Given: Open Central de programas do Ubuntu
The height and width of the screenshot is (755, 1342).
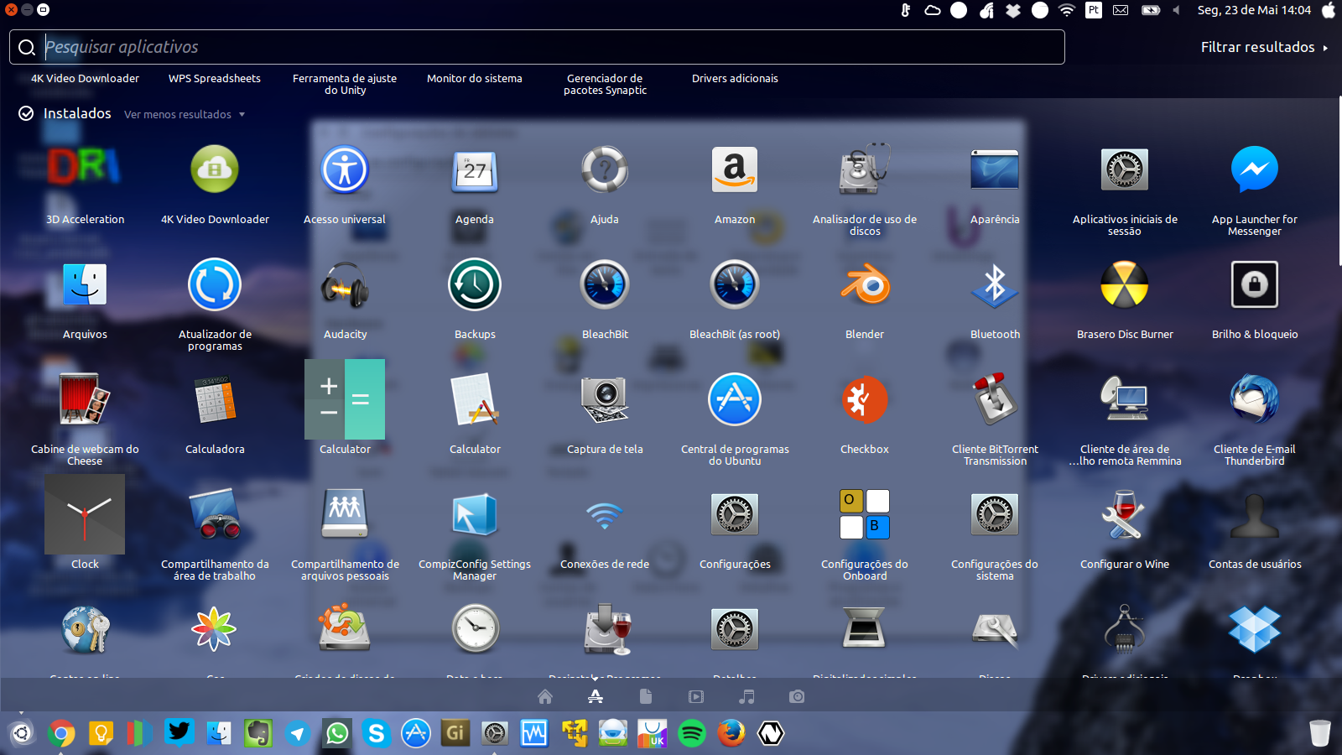Looking at the screenshot, I should 735,399.
